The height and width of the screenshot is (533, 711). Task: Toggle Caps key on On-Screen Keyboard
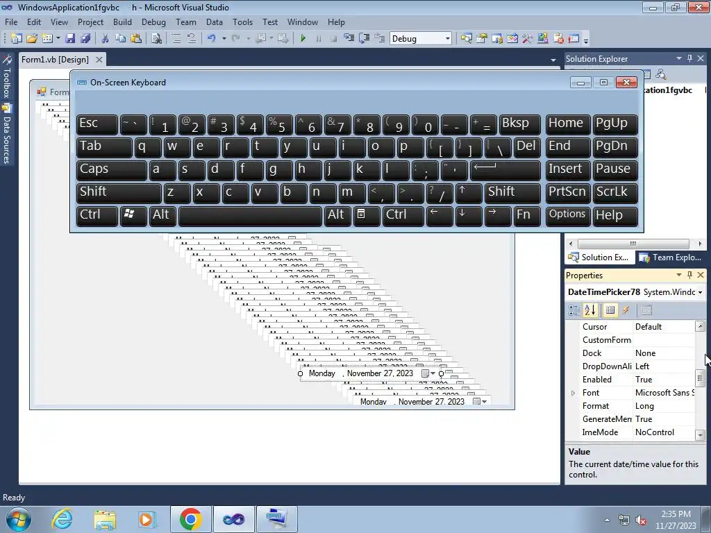coord(112,169)
